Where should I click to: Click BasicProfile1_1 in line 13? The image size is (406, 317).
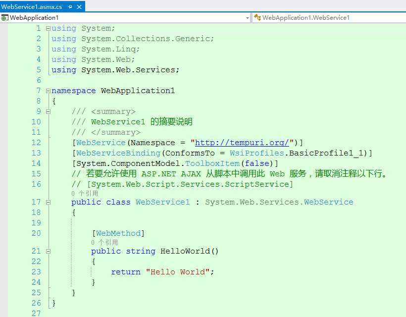click(326, 153)
